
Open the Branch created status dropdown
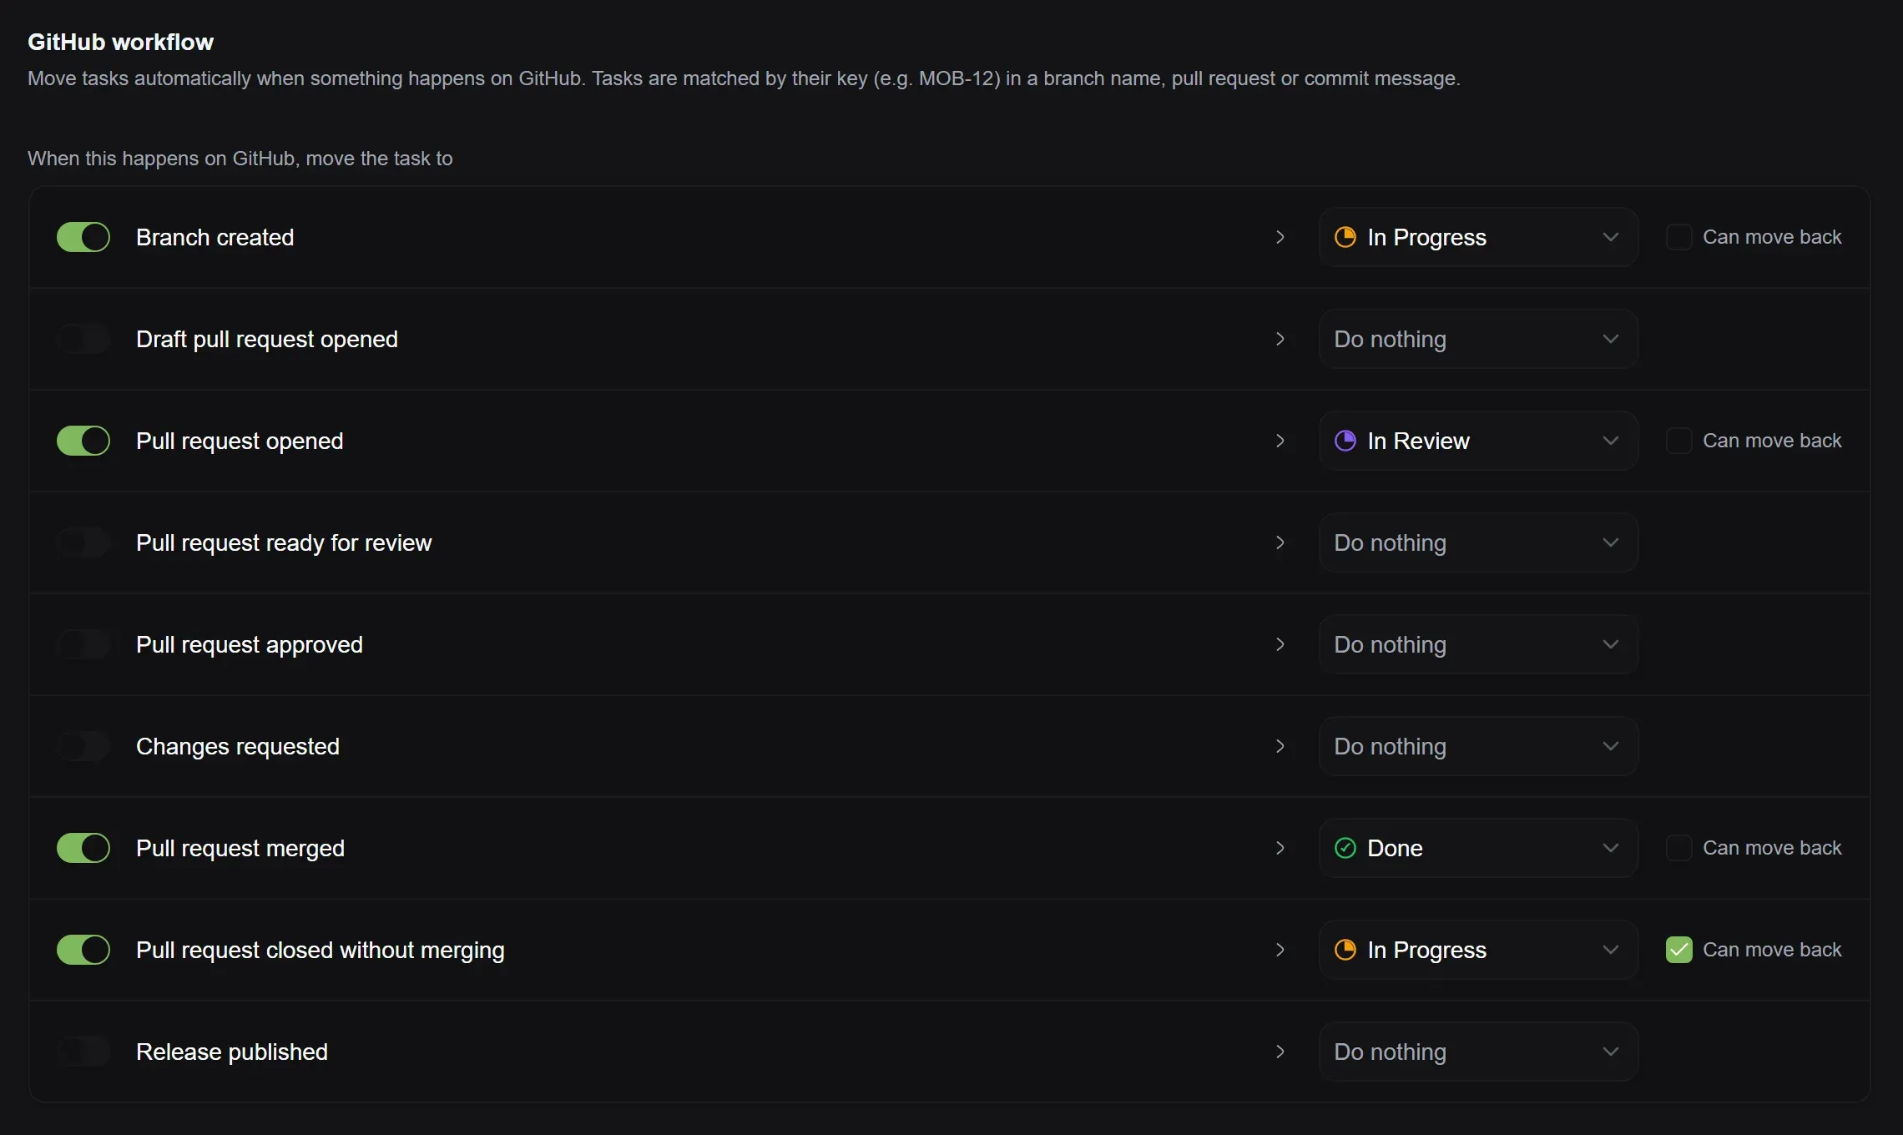click(1478, 237)
